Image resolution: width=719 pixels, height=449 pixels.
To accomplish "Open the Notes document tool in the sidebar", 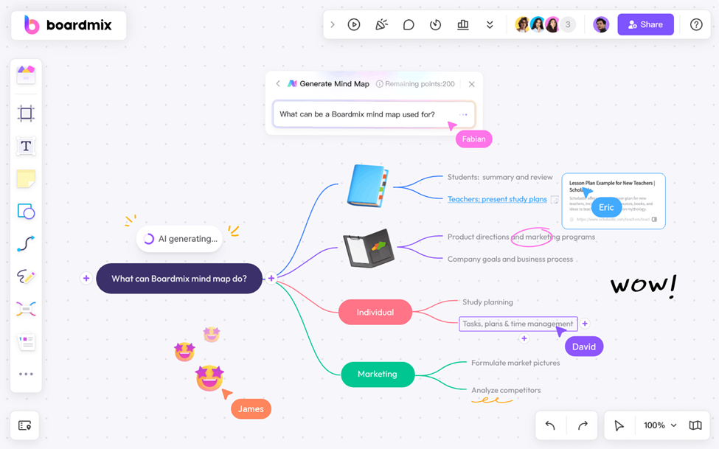I will [26, 341].
